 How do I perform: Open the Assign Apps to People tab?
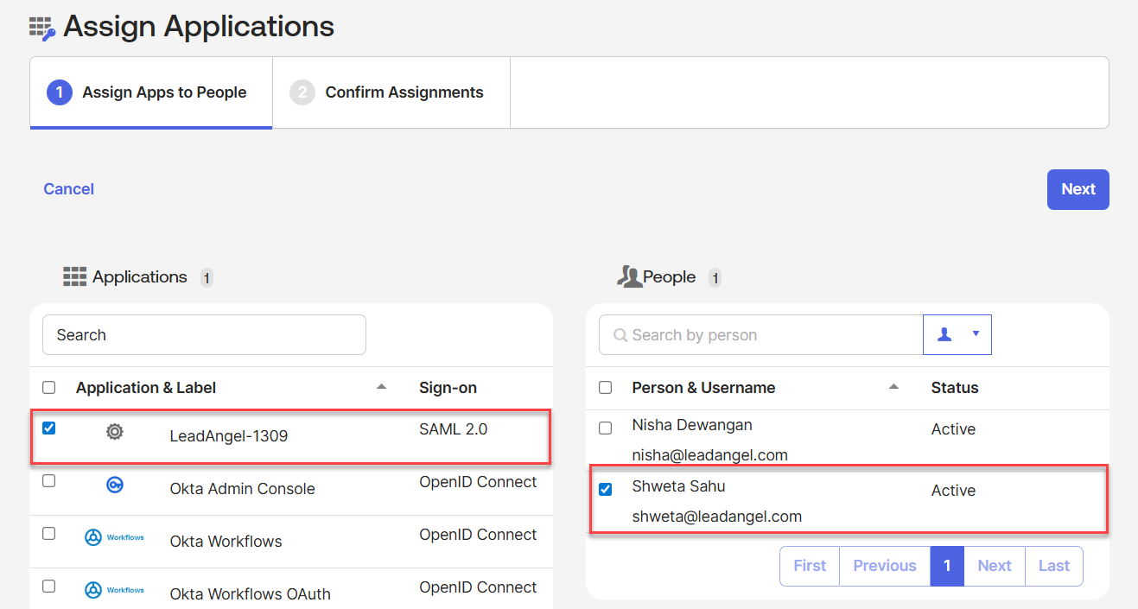click(x=151, y=92)
